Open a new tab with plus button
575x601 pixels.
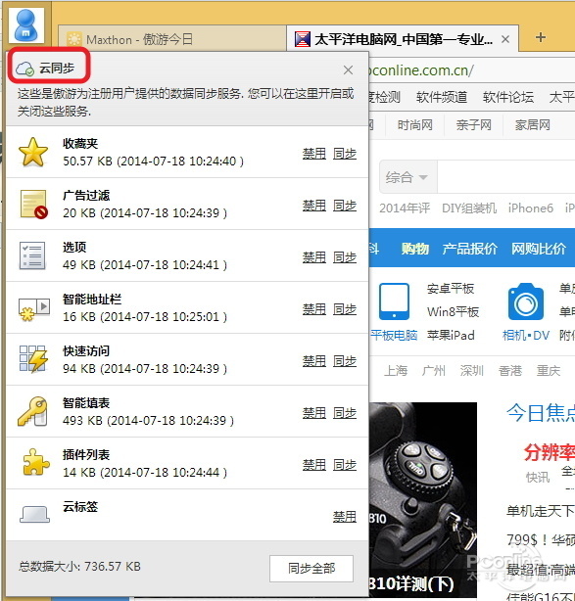pyautogui.click(x=541, y=37)
